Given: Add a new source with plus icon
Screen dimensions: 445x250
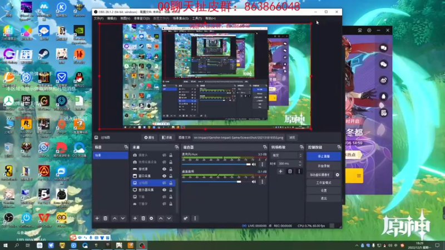Looking at the screenshot, I should pyautogui.click(x=135, y=218).
